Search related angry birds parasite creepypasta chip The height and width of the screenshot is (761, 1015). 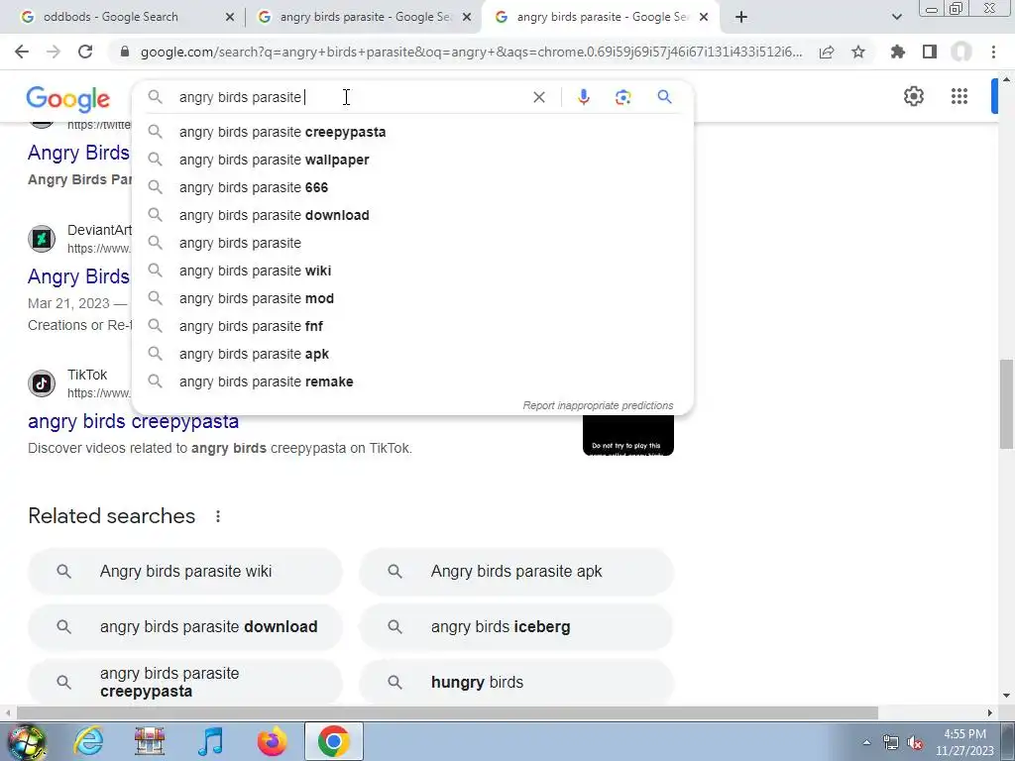click(185, 682)
